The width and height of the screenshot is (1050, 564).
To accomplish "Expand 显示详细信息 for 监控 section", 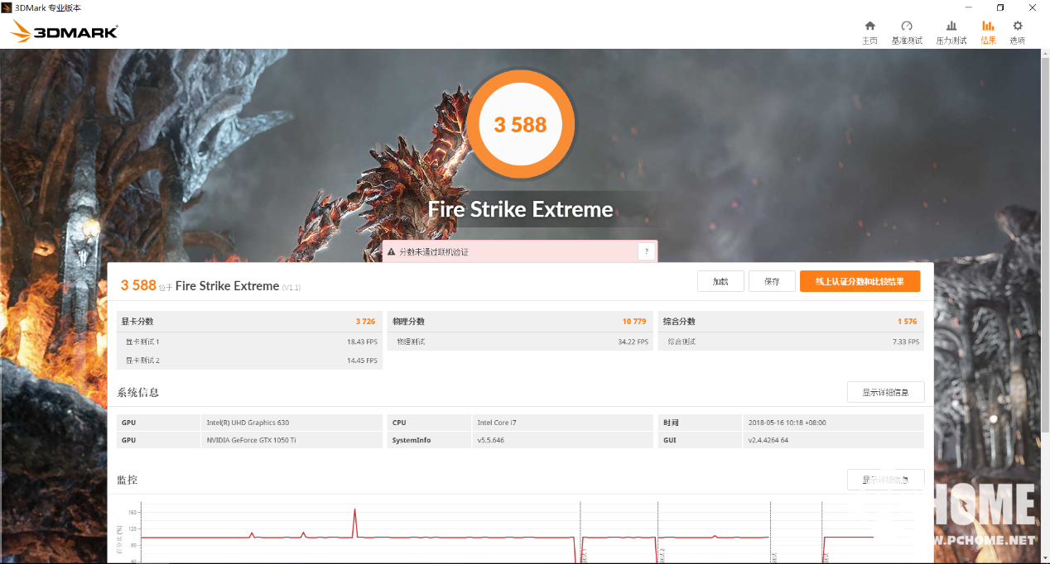I will point(885,480).
